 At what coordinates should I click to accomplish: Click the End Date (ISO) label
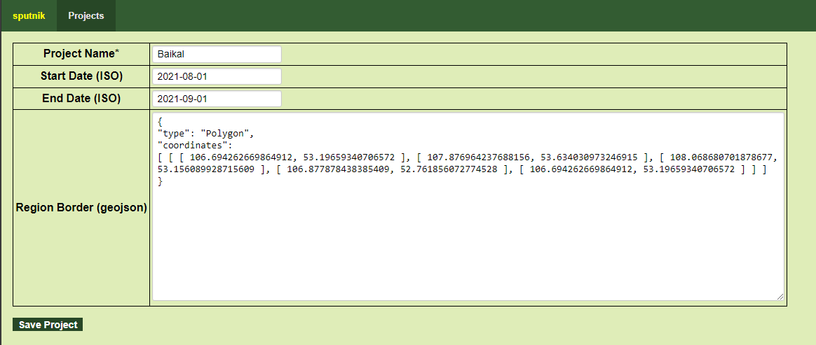81,99
